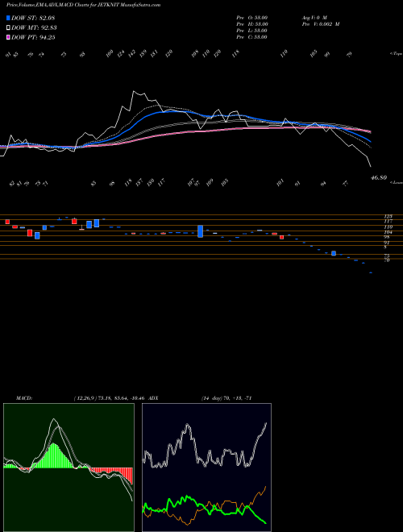Click the blue DOW ST legend swatch
Viewport: 403px width, 532px height.
point(8,18)
